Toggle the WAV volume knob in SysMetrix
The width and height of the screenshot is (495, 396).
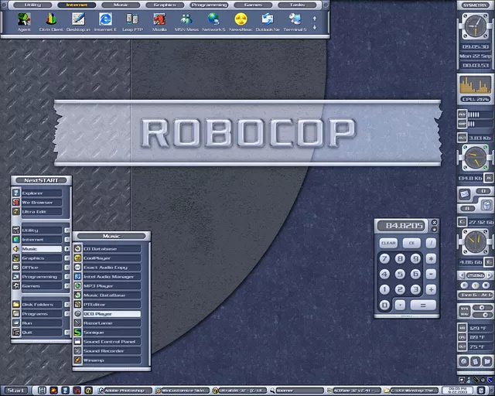tap(486, 315)
